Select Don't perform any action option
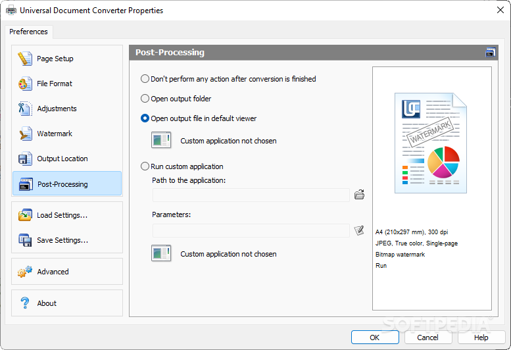 [x=228, y=79]
